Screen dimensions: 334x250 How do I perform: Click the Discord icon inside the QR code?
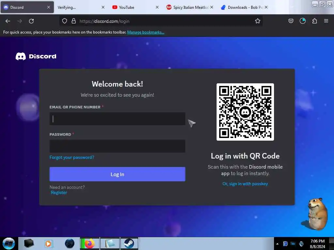pyautogui.click(x=245, y=112)
